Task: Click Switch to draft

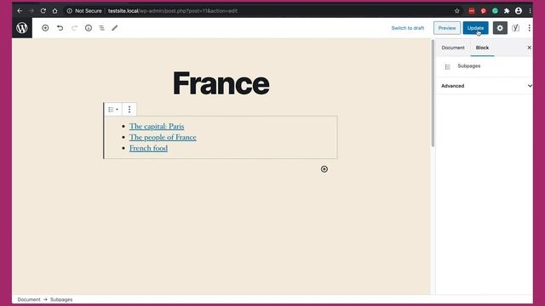Action: coord(408,28)
